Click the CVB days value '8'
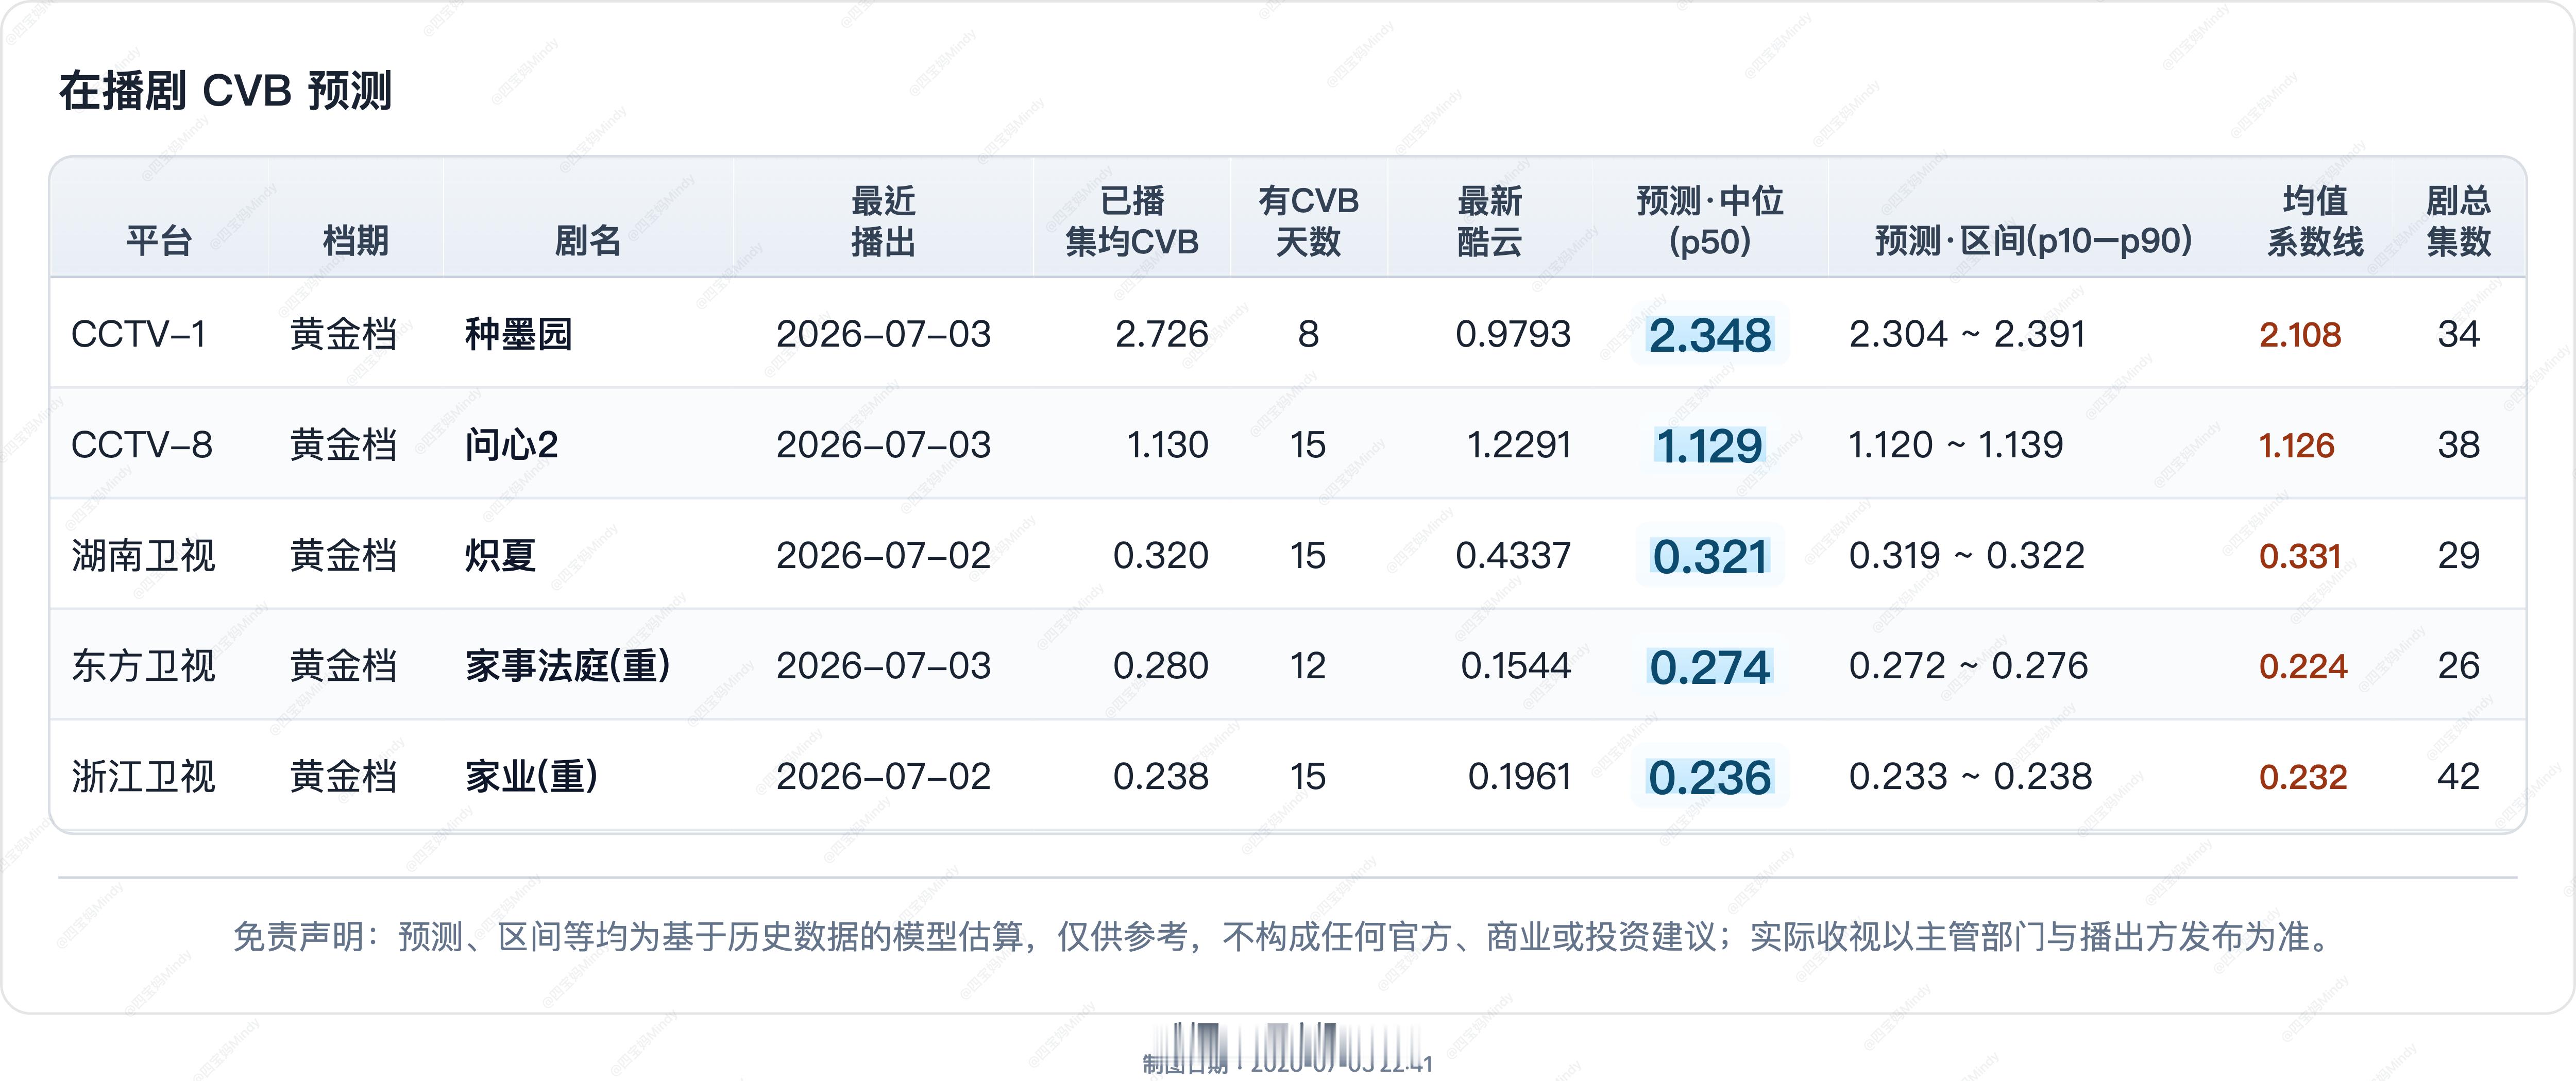 pos(1308,334)
